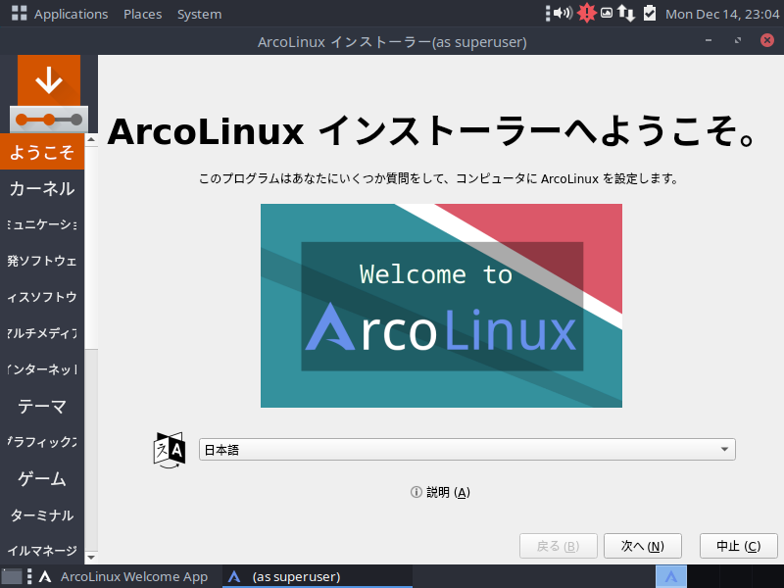Click the 説明 (A) about button
The width and height of the screenshot is (784, 588).
pos(440,493)
